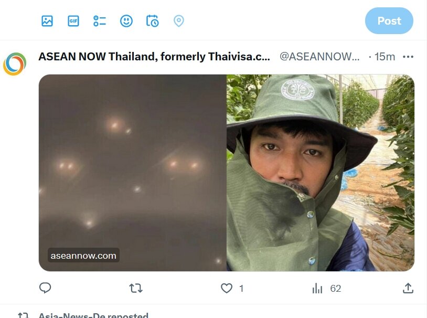The image size is (427, 318).
Task: Add a location tag
Action: point(179,21)
